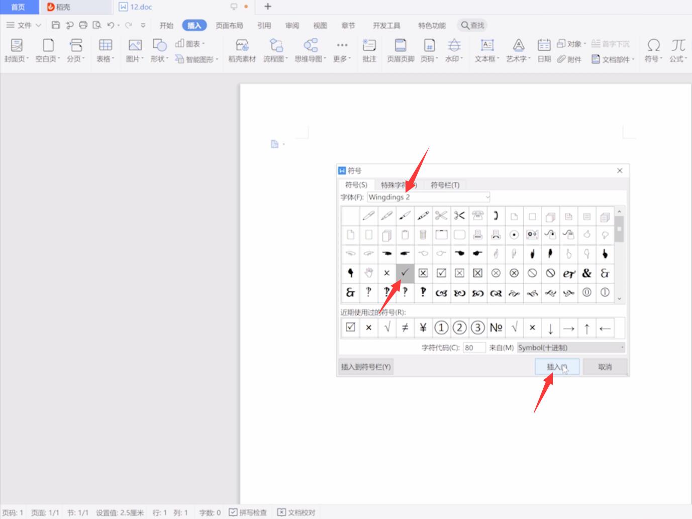Click 插入到符号栏(Y) button

pyautogui.click(x=366, y=367)
